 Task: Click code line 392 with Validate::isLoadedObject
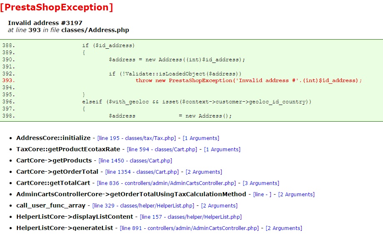coord(175,74)
